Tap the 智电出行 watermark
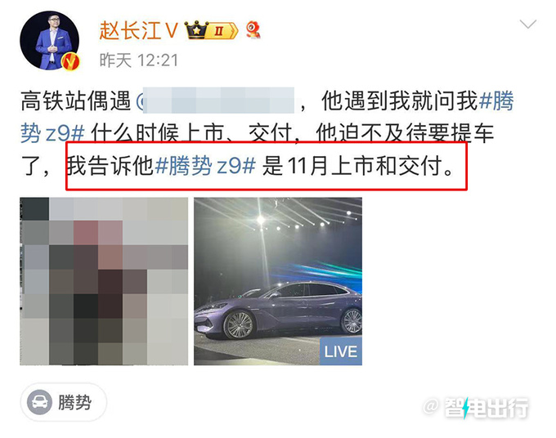556x438 pixels. tap(476, 408)
